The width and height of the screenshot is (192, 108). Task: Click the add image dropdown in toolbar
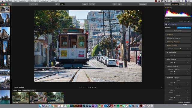pos(10,4)
